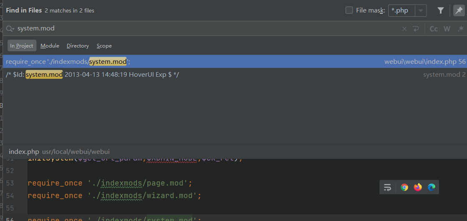This screenshot has height=221, width=467.
Task: Select the Scope tab
Action: point(104,45)
